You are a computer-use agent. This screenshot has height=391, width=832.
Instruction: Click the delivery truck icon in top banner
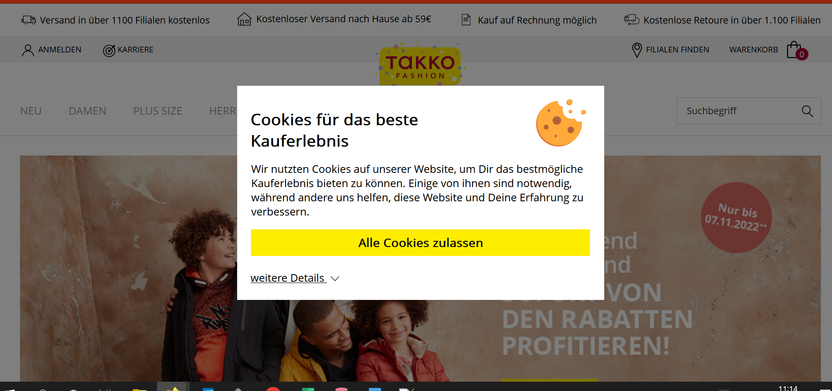coord(28,20)
